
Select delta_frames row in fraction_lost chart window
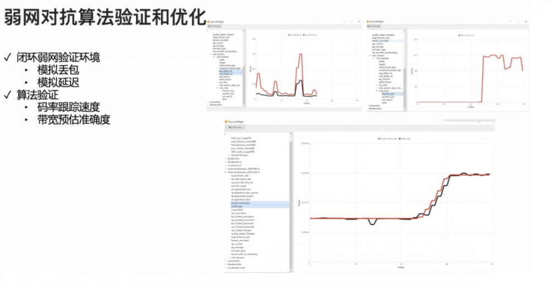pyautogui.click(x=385, y=82)
